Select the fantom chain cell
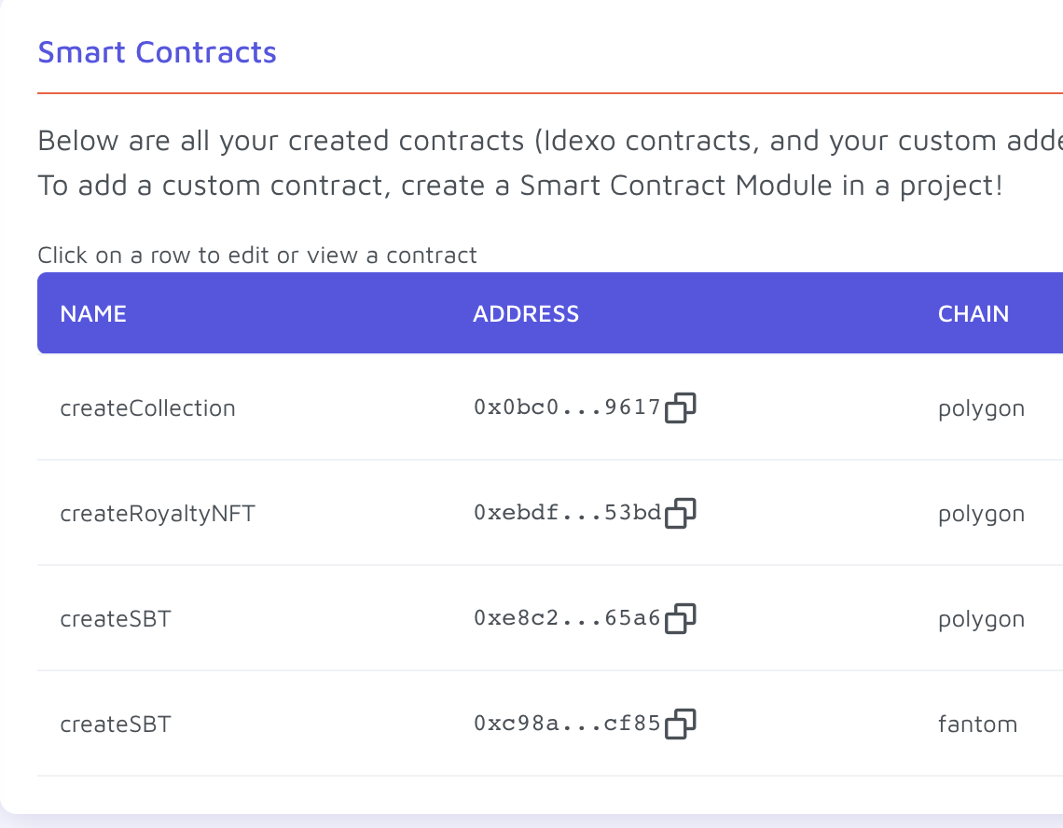1063x828 pixels. click(977, 724)
